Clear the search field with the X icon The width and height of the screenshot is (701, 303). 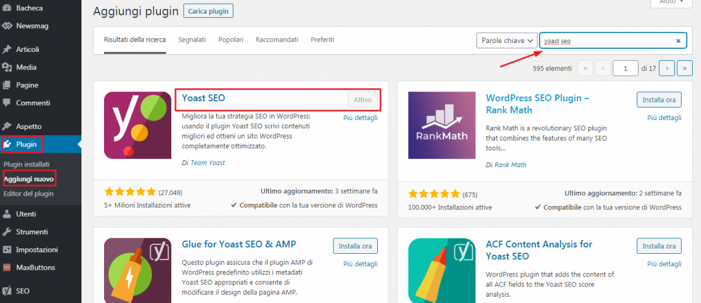click(678, 41)
